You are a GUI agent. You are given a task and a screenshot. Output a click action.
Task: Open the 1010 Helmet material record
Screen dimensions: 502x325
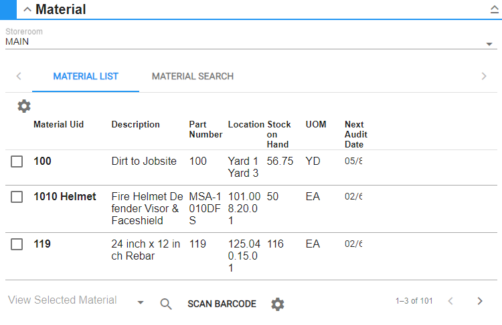pyautogui.click(x=65, y=197)
